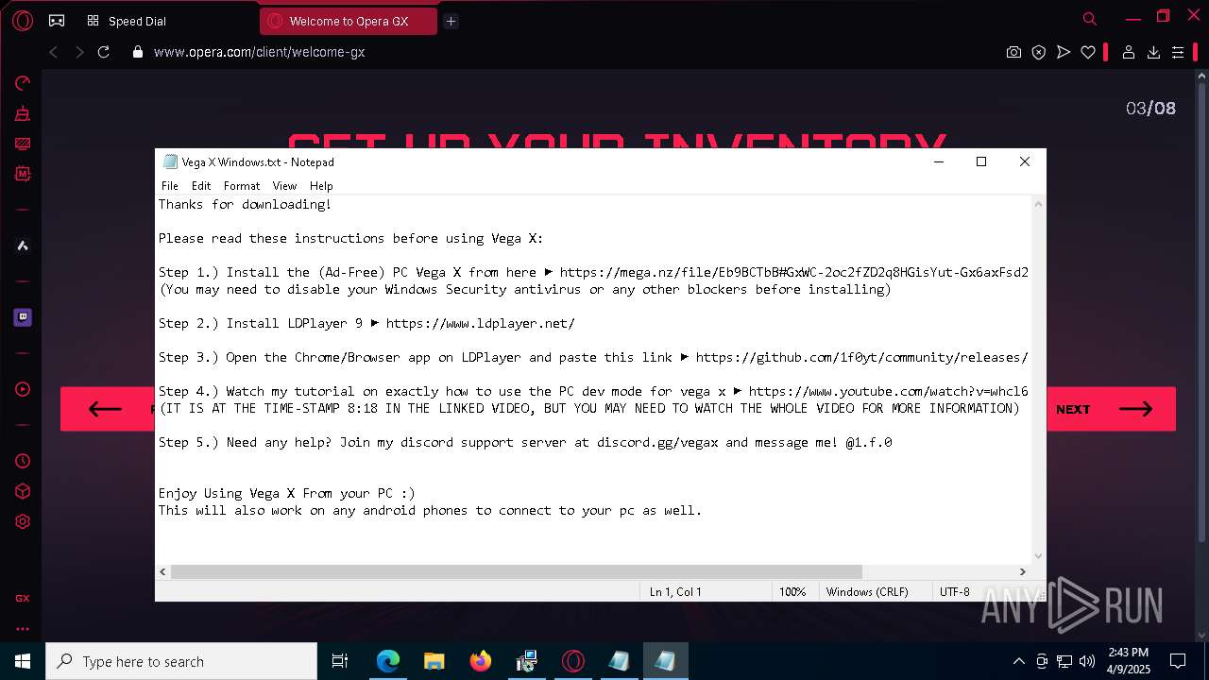Click the ldplayer.net URL in Step 2
The image size is (1209, 680).
[x=480, y=323]
